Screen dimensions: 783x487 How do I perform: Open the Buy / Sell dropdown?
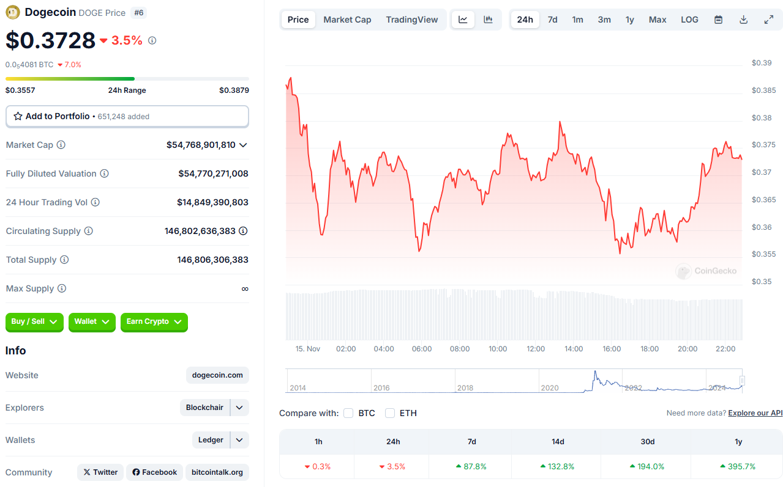[x=34, y=322]
